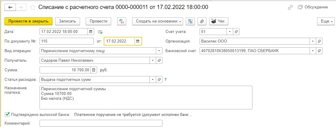Copy link to document icon
Viewport: 336px width, 127px height.
click(290, 7)
